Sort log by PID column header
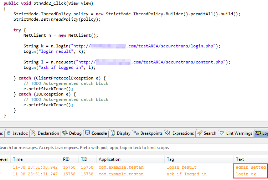The height and width of the screenshot is (180, 268). click(69, 159)
